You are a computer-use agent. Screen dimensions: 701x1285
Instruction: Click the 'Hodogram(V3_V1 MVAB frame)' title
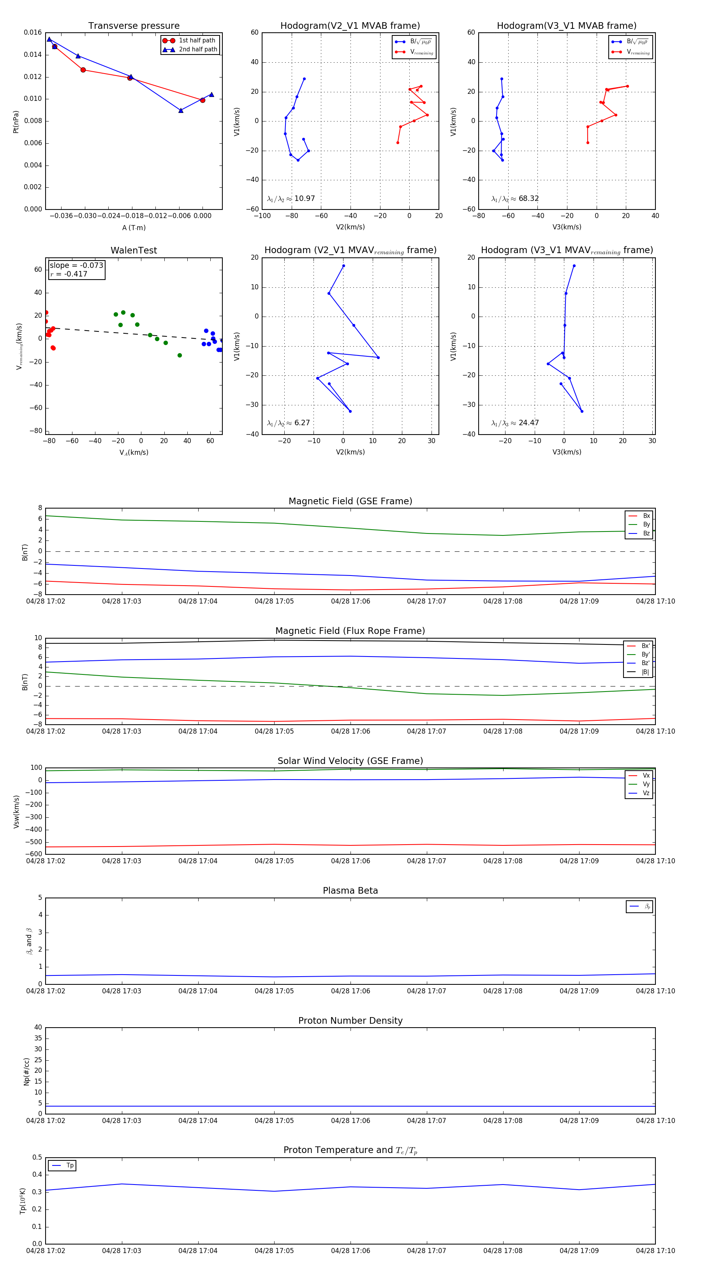(567, 25)
